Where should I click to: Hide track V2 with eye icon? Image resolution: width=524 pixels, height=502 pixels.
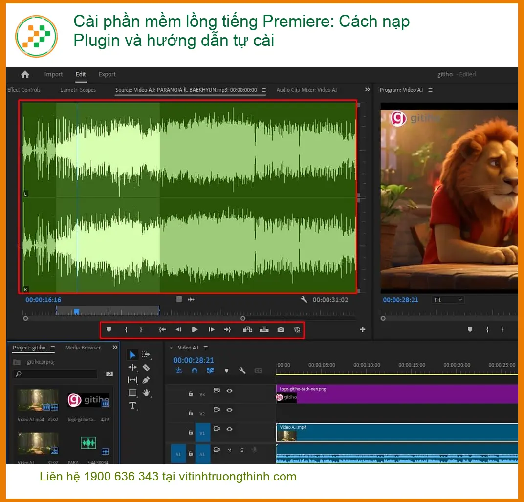pyautogui.click(x=229, y=410)
